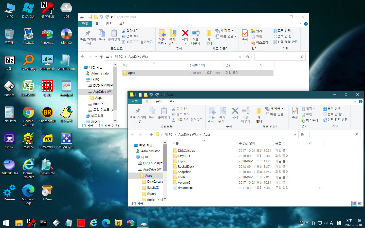Select the UltraISO desktop icon
The width and height of the screenshot is (365, 228).
tap(66, 36)
